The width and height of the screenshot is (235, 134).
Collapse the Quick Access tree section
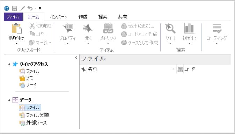tap(9, 64)
